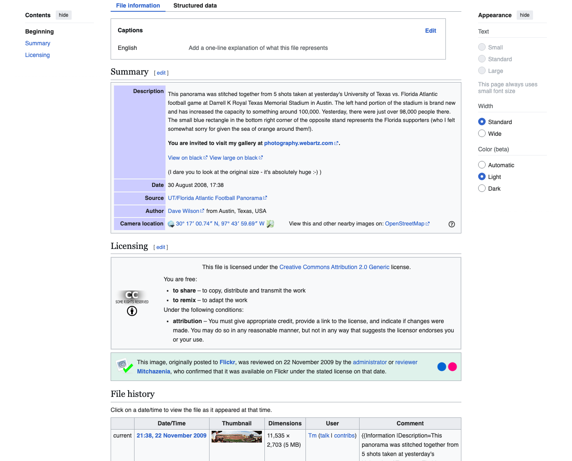This screenshot has height=461, width=572.
Task: Click edit link next to Summary heading
Action: click(x=161, y=73)
